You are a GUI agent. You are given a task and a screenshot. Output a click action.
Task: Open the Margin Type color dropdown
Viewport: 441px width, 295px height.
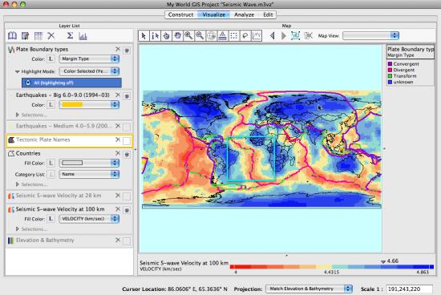tap(89, 59)
